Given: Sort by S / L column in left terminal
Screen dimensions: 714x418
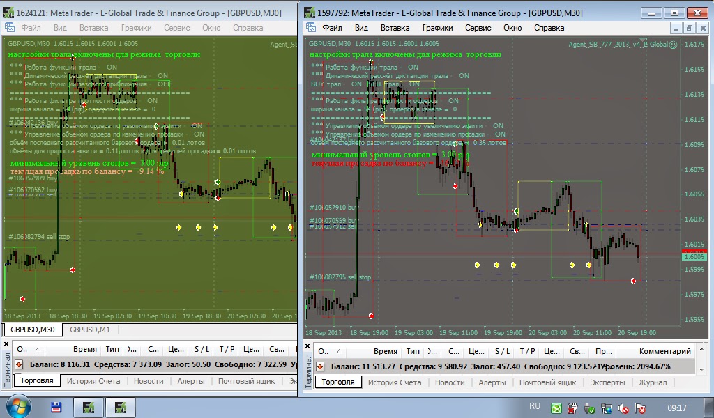Looking at the screenshot, I should 202,349.
